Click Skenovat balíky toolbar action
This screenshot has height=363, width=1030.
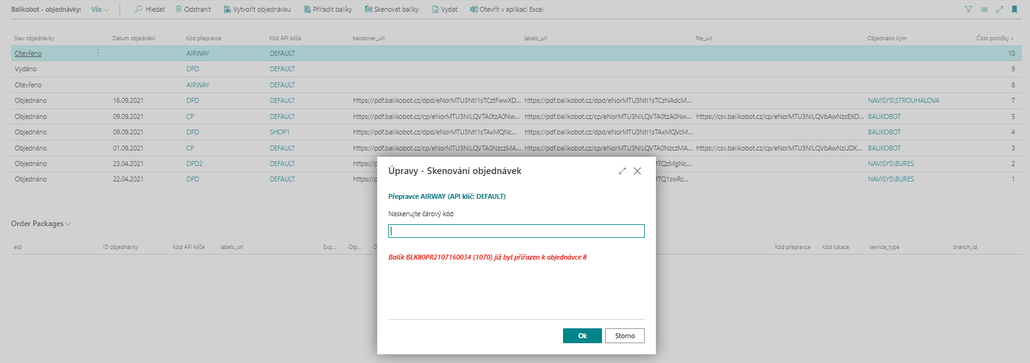coord(396,9)
